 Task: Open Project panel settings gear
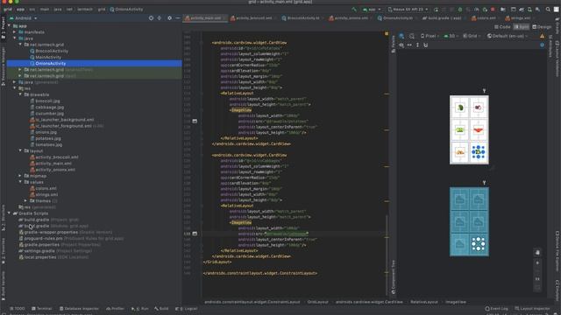169,17
